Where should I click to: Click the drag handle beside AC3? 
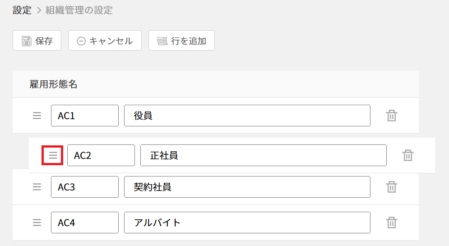pos(37,187)
